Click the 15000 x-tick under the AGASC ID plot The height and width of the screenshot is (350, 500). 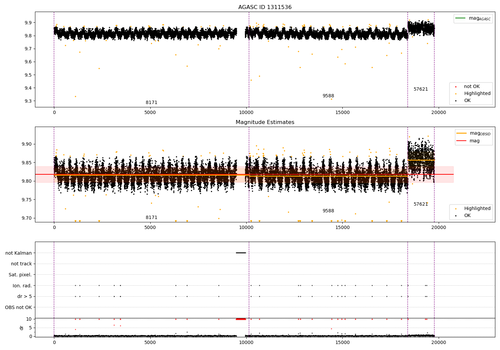[342, 113]
